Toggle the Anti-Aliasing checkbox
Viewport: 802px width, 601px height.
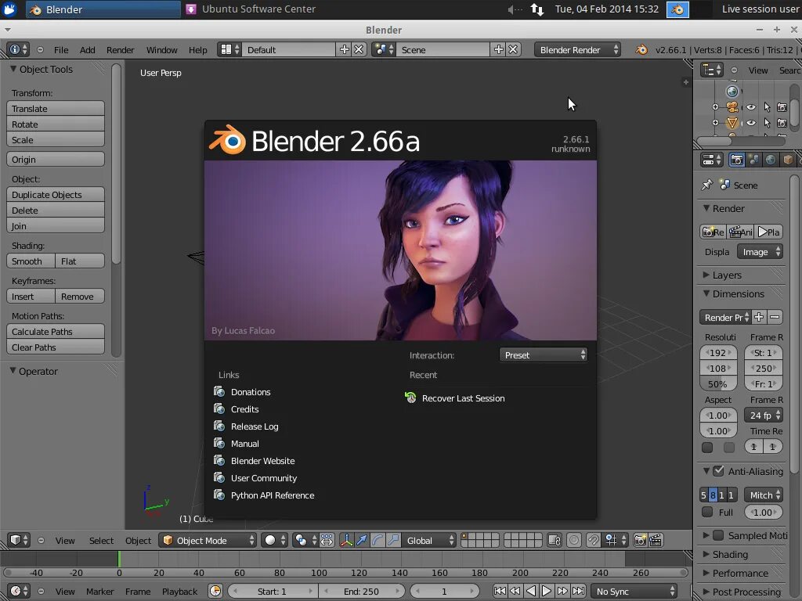click(719, 470)
